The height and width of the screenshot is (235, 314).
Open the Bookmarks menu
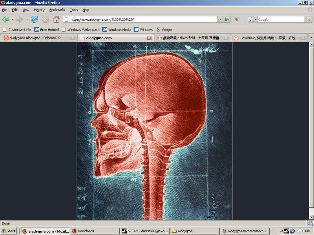coord(57,10)
